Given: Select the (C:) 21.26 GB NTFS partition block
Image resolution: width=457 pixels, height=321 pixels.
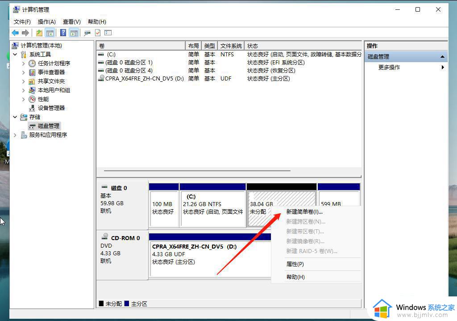Looking at the screenshot, I should (x=213, y=205).
